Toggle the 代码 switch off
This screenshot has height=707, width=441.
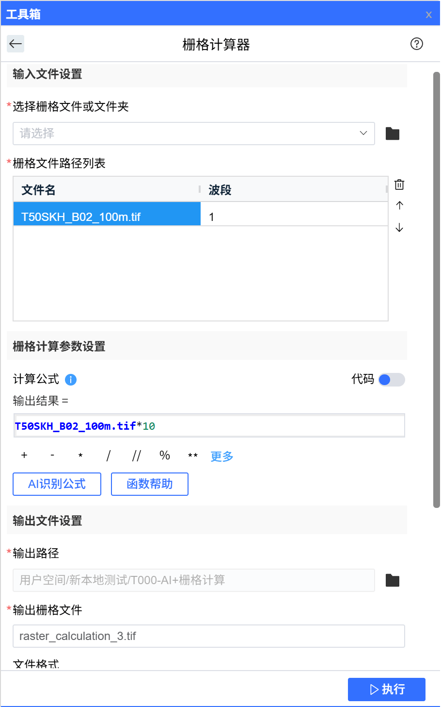coord(391,380)
